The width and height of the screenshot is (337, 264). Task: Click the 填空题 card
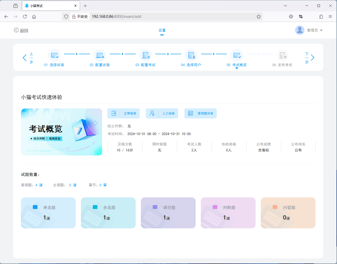[168, 213]
